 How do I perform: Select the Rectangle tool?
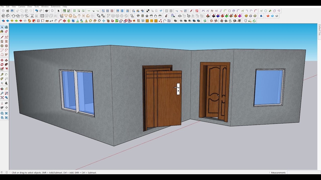(2, 41)
